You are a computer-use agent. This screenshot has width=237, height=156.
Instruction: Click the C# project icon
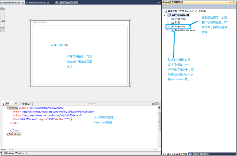[x=169, y=15]
